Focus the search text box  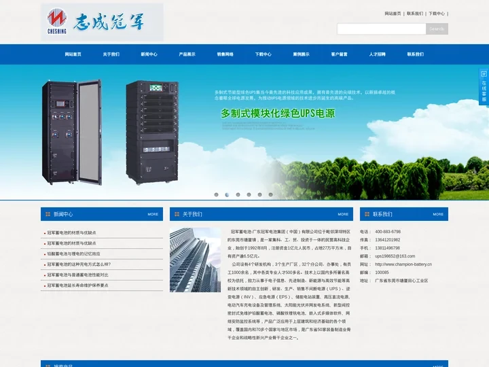tap(381, 29)
